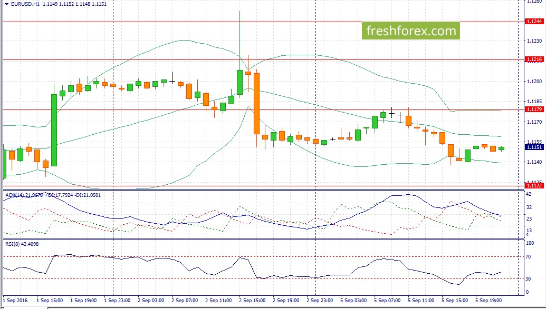Click the ADX(14) indicator label

15,195
